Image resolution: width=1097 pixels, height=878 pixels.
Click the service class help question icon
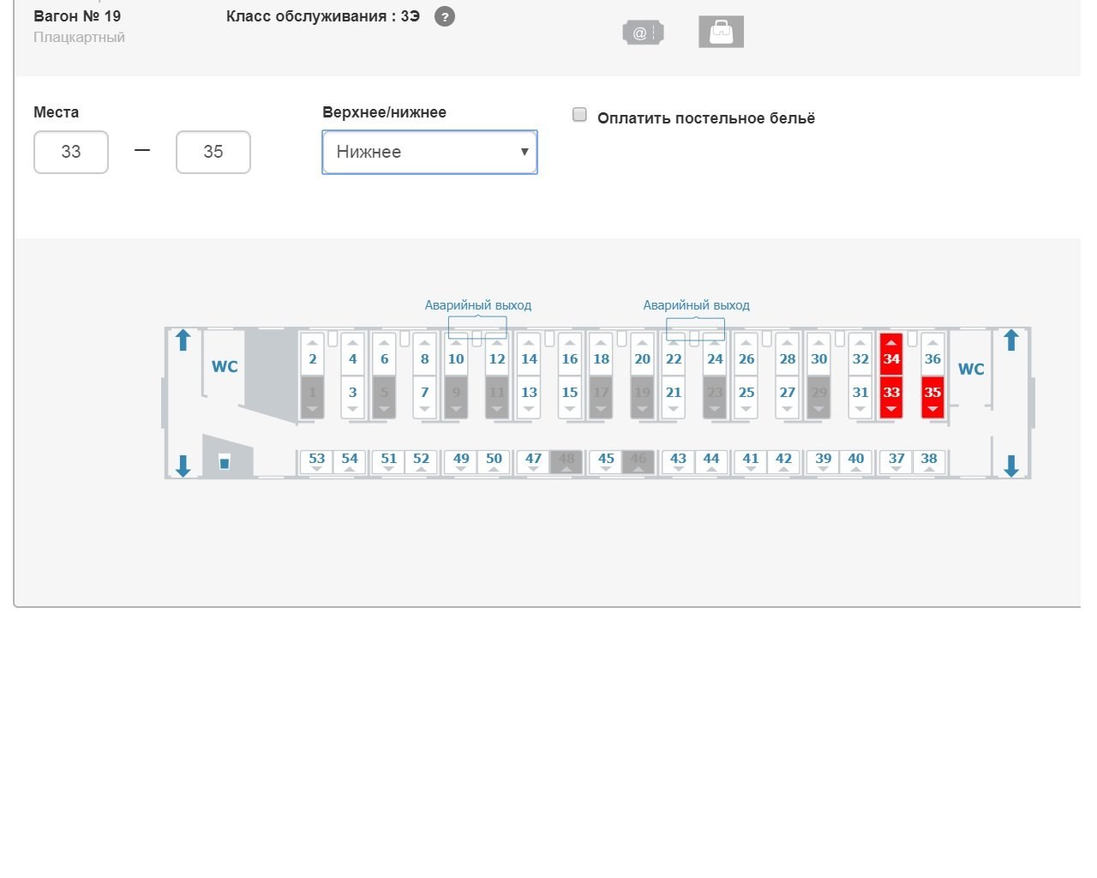[x=444, y=17]
